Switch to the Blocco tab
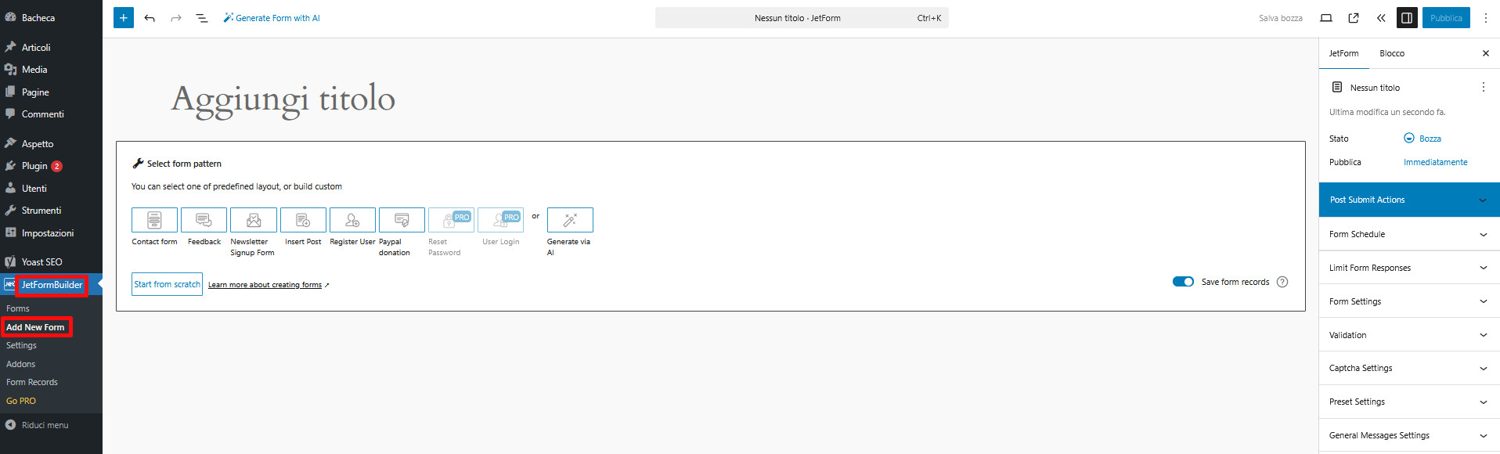1500x454 pixels. click(x=1392, y=53)
